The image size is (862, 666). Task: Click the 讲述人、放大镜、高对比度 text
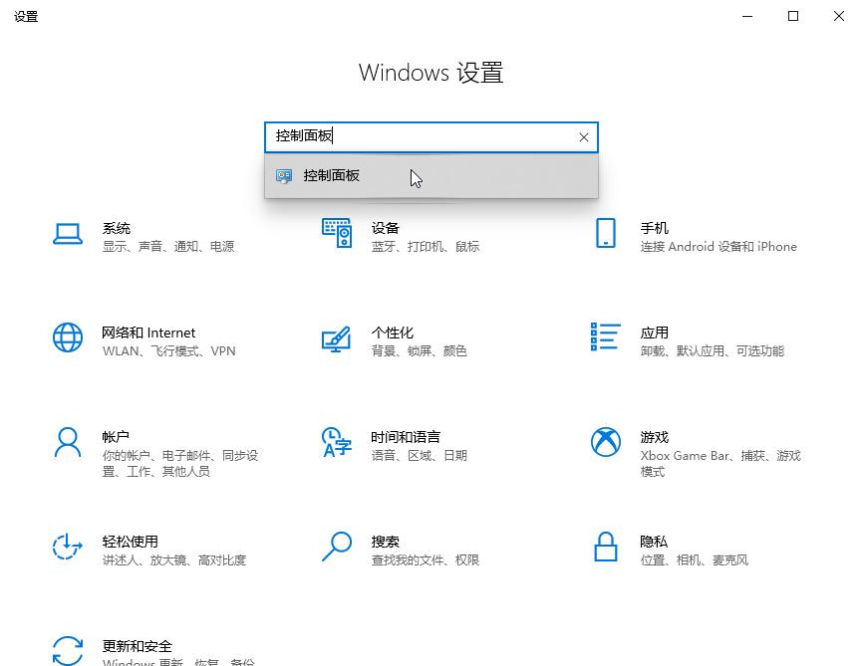pos(174,560)
